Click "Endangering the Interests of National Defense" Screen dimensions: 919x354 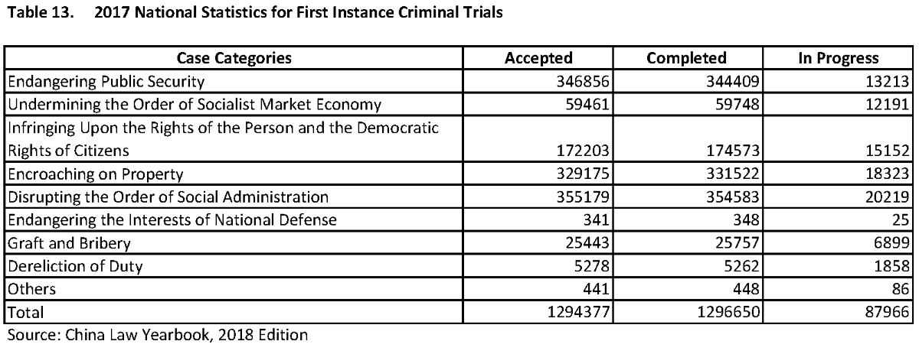click(x=172, y=221)
